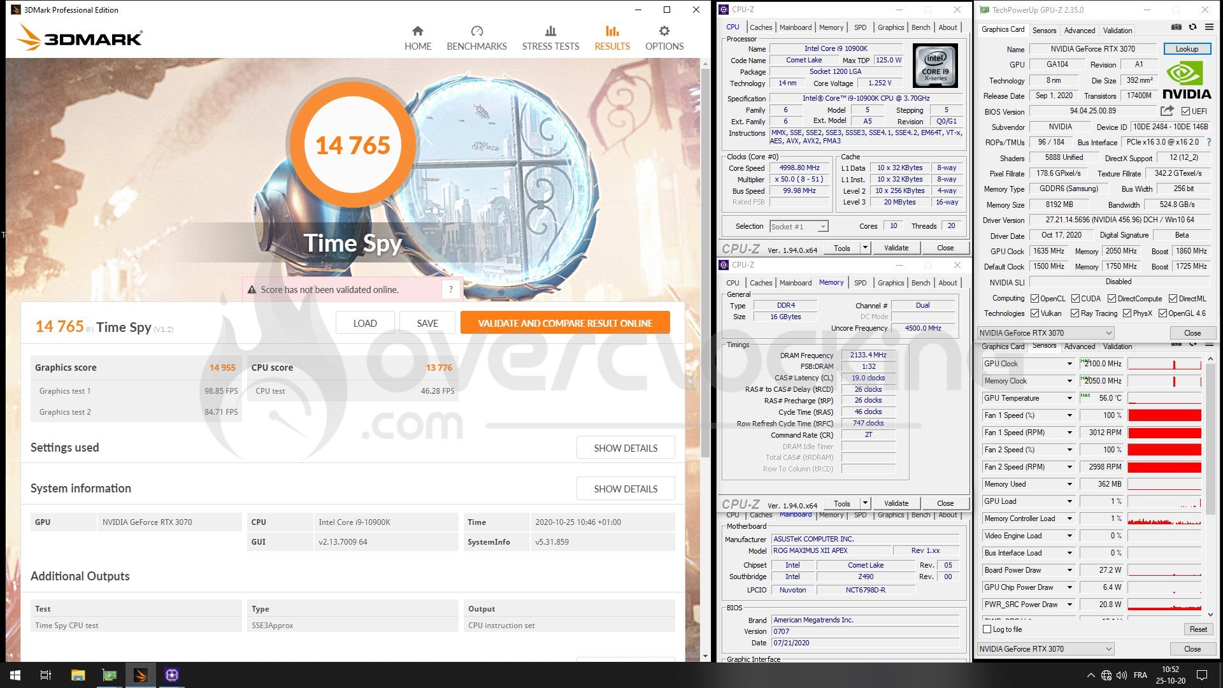Take GPU-Z screenshot with camera icon
This screenshot has height=688, width=1223.
1177,27
